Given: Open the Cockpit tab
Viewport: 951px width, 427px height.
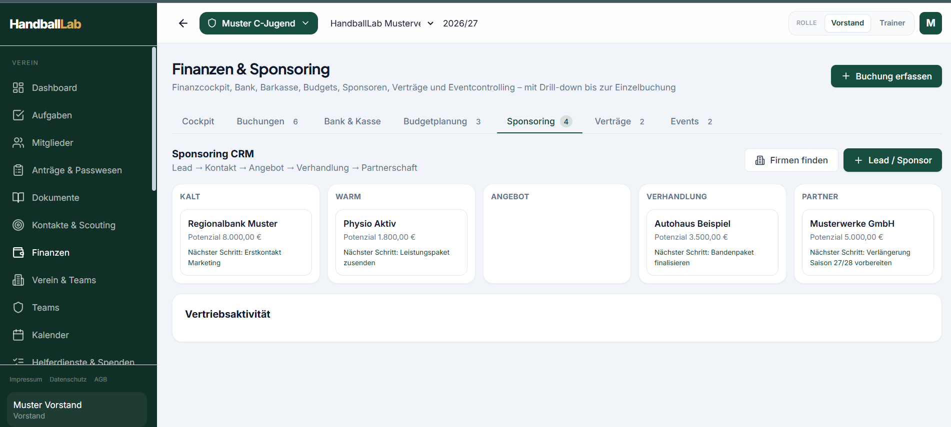Looking at the screenshot, I should pyautogui.click(x=198, y=121).
